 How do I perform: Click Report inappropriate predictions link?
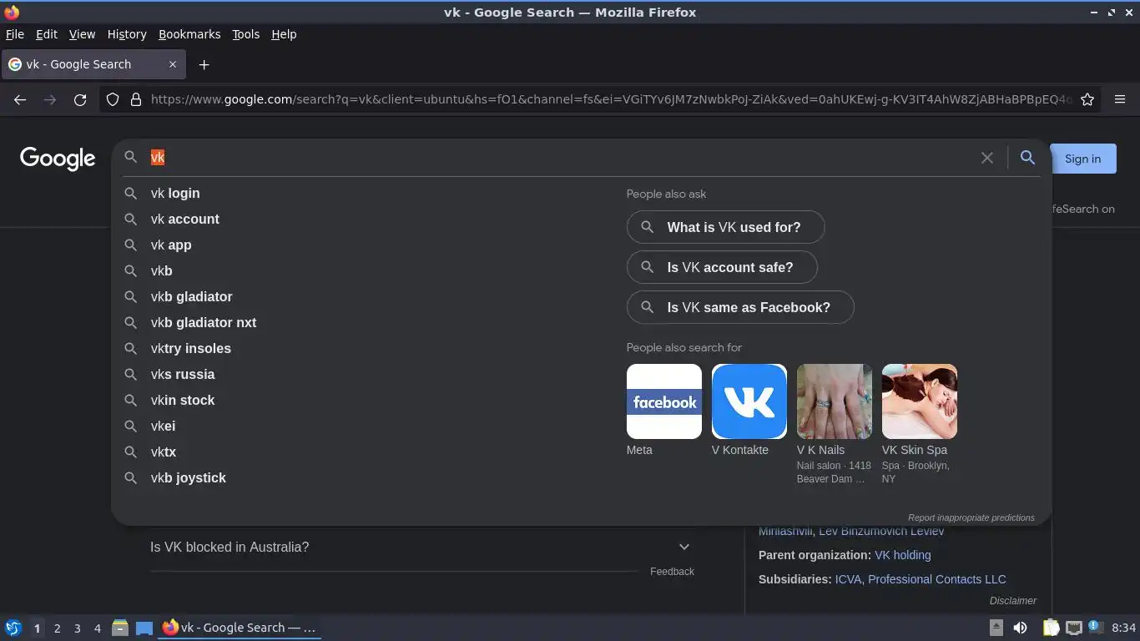click(971, 517)
